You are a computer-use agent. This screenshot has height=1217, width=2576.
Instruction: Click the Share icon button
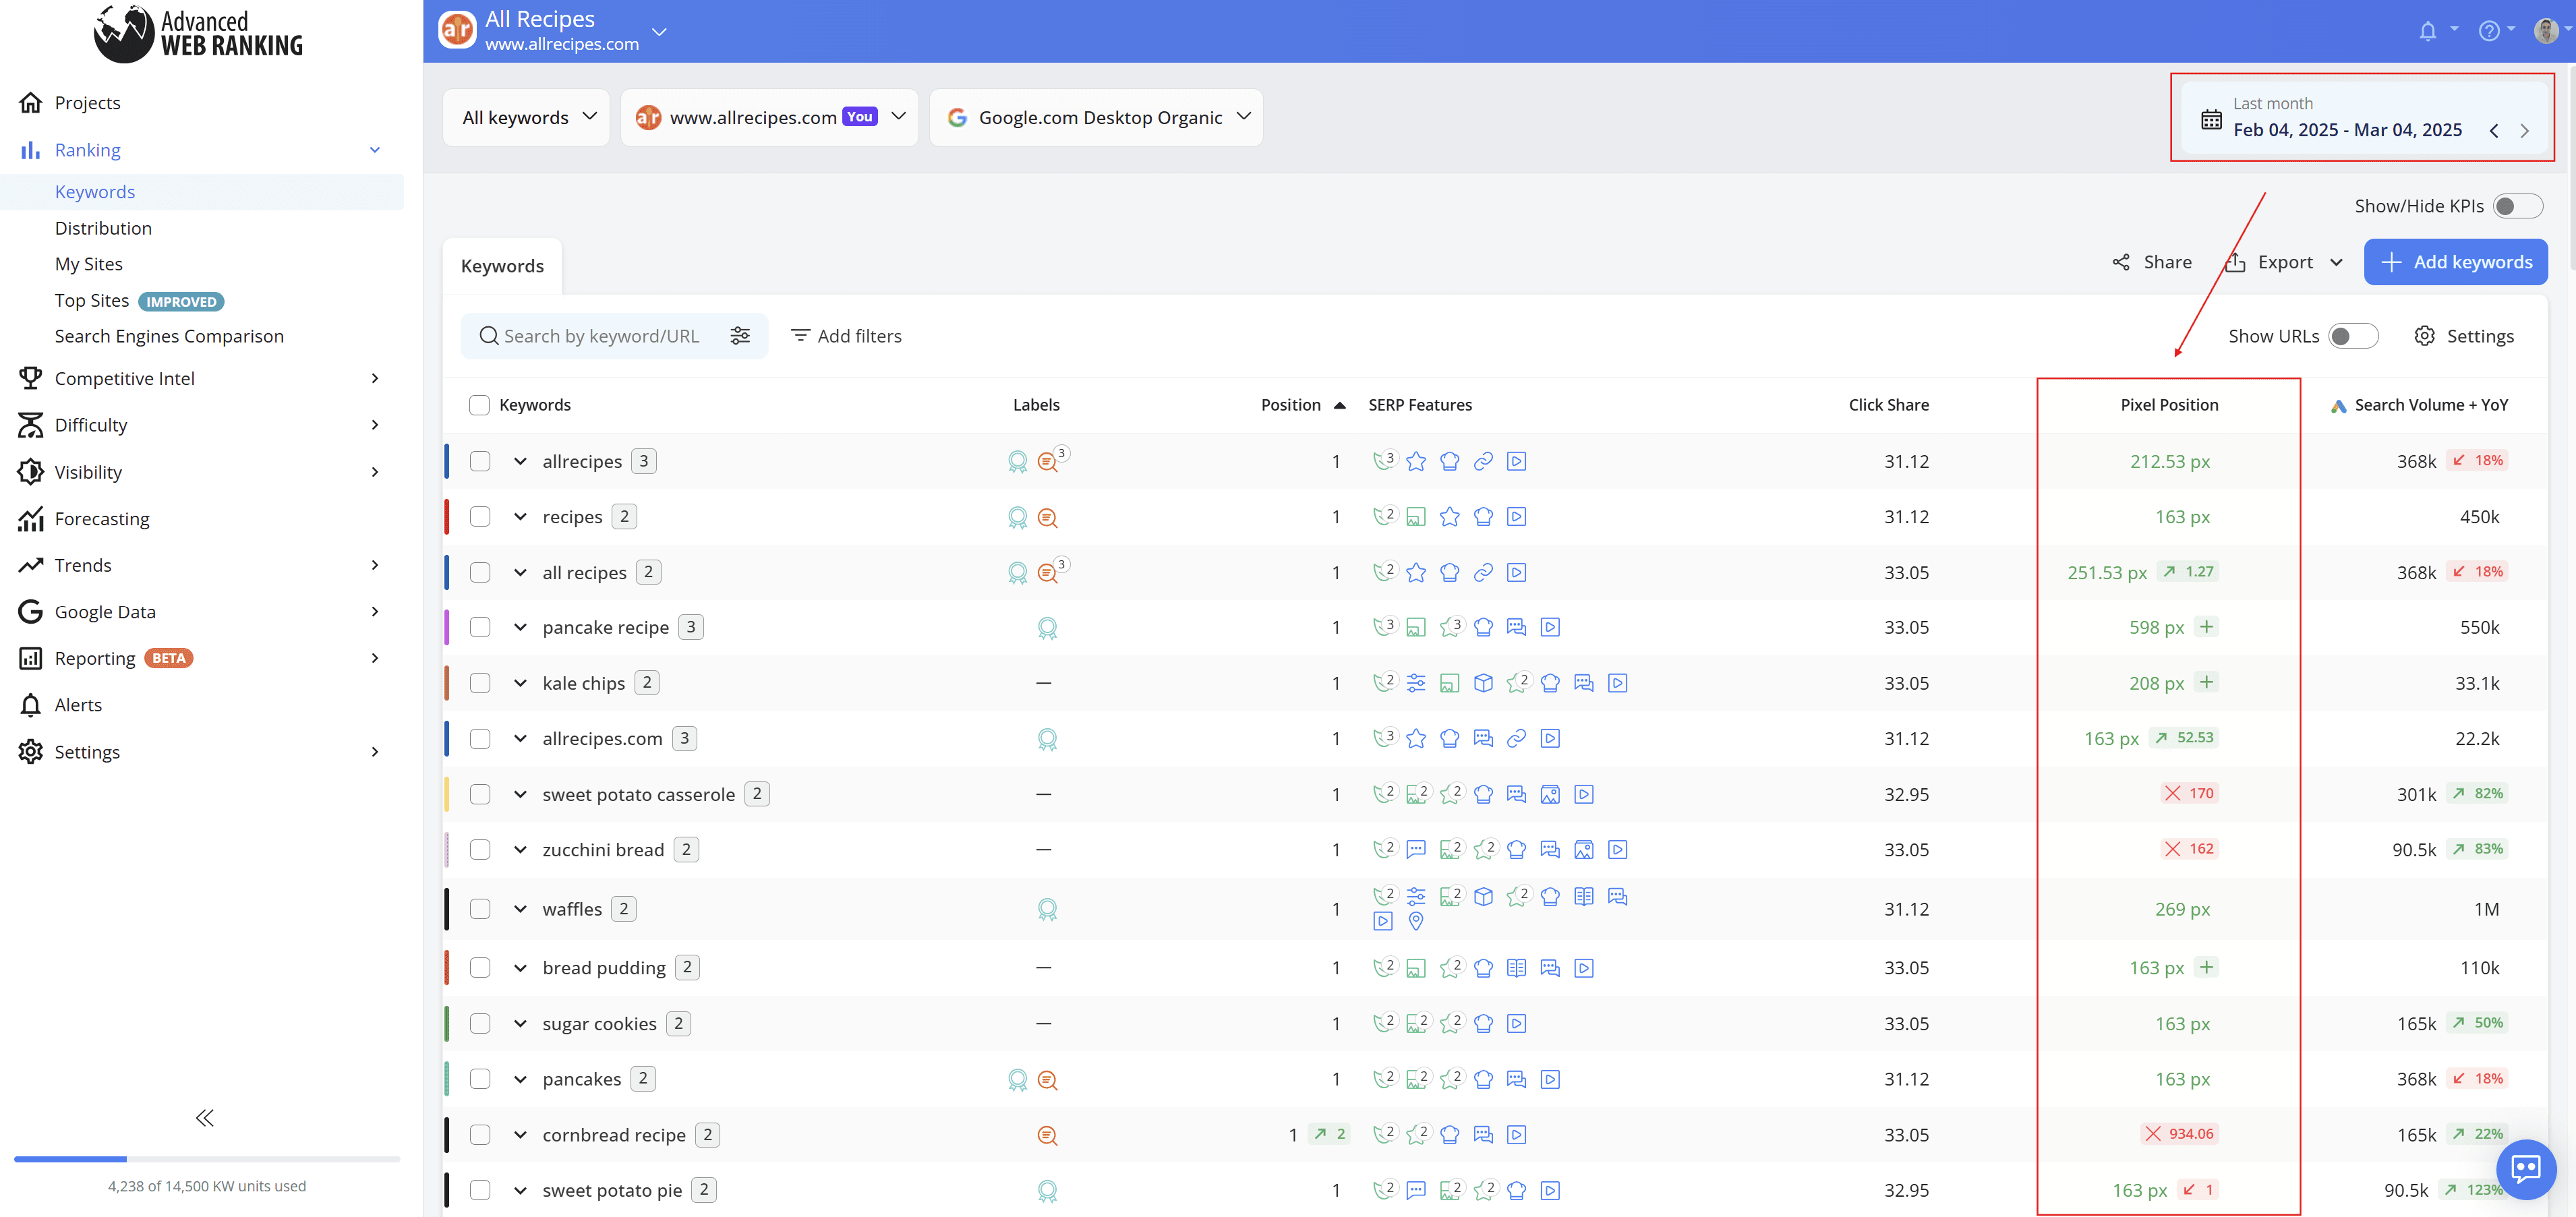coord(2121,262)
